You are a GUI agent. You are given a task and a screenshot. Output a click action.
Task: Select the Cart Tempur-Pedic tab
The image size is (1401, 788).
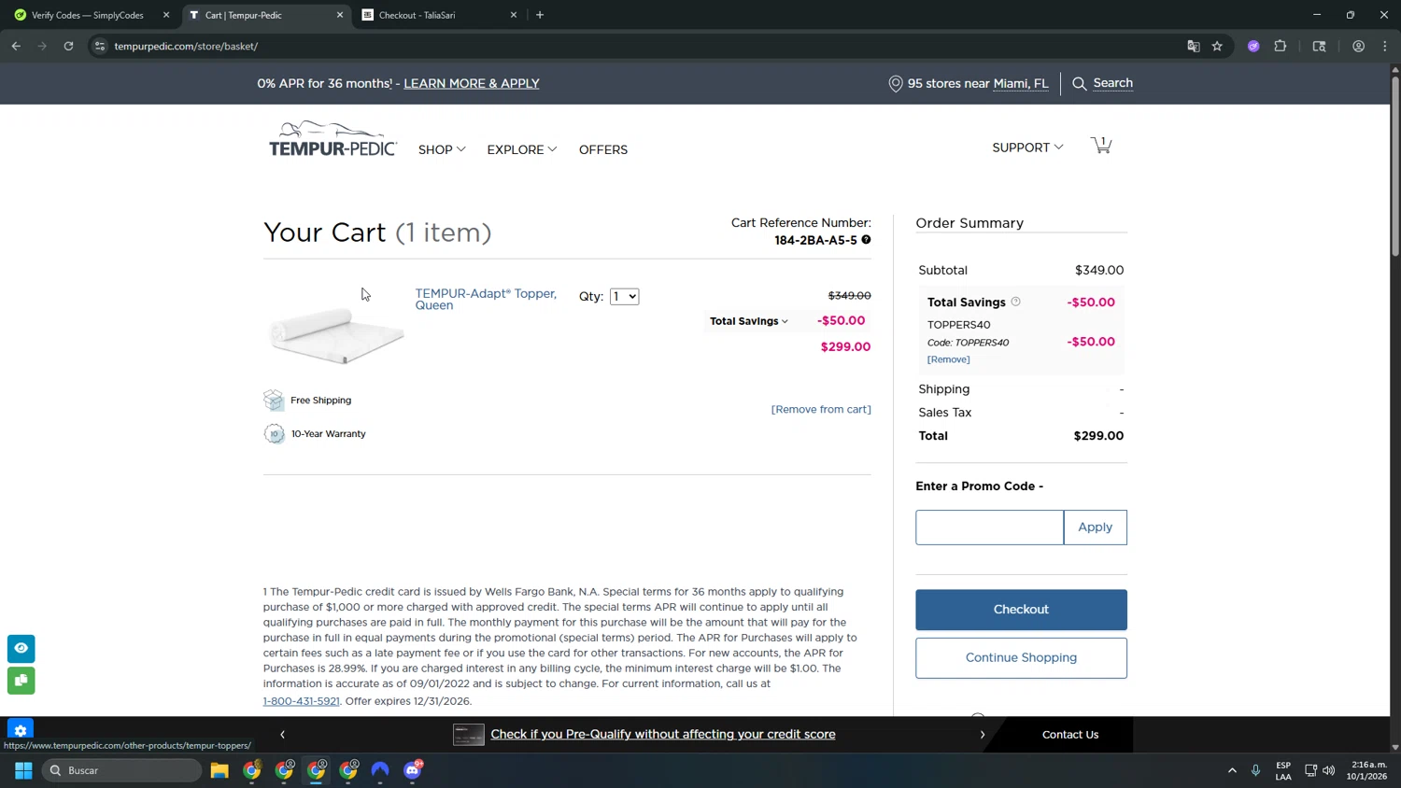point(263,15)
